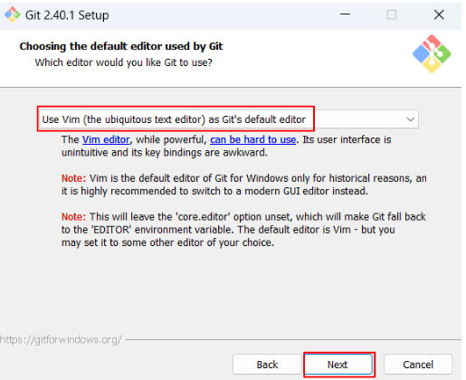Click the dropdown chevron arrow

click(x=410, y=119)
